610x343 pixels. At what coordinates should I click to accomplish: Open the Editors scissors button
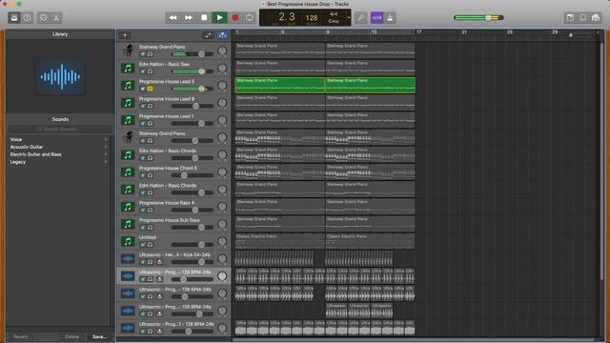tap(56, 18)
